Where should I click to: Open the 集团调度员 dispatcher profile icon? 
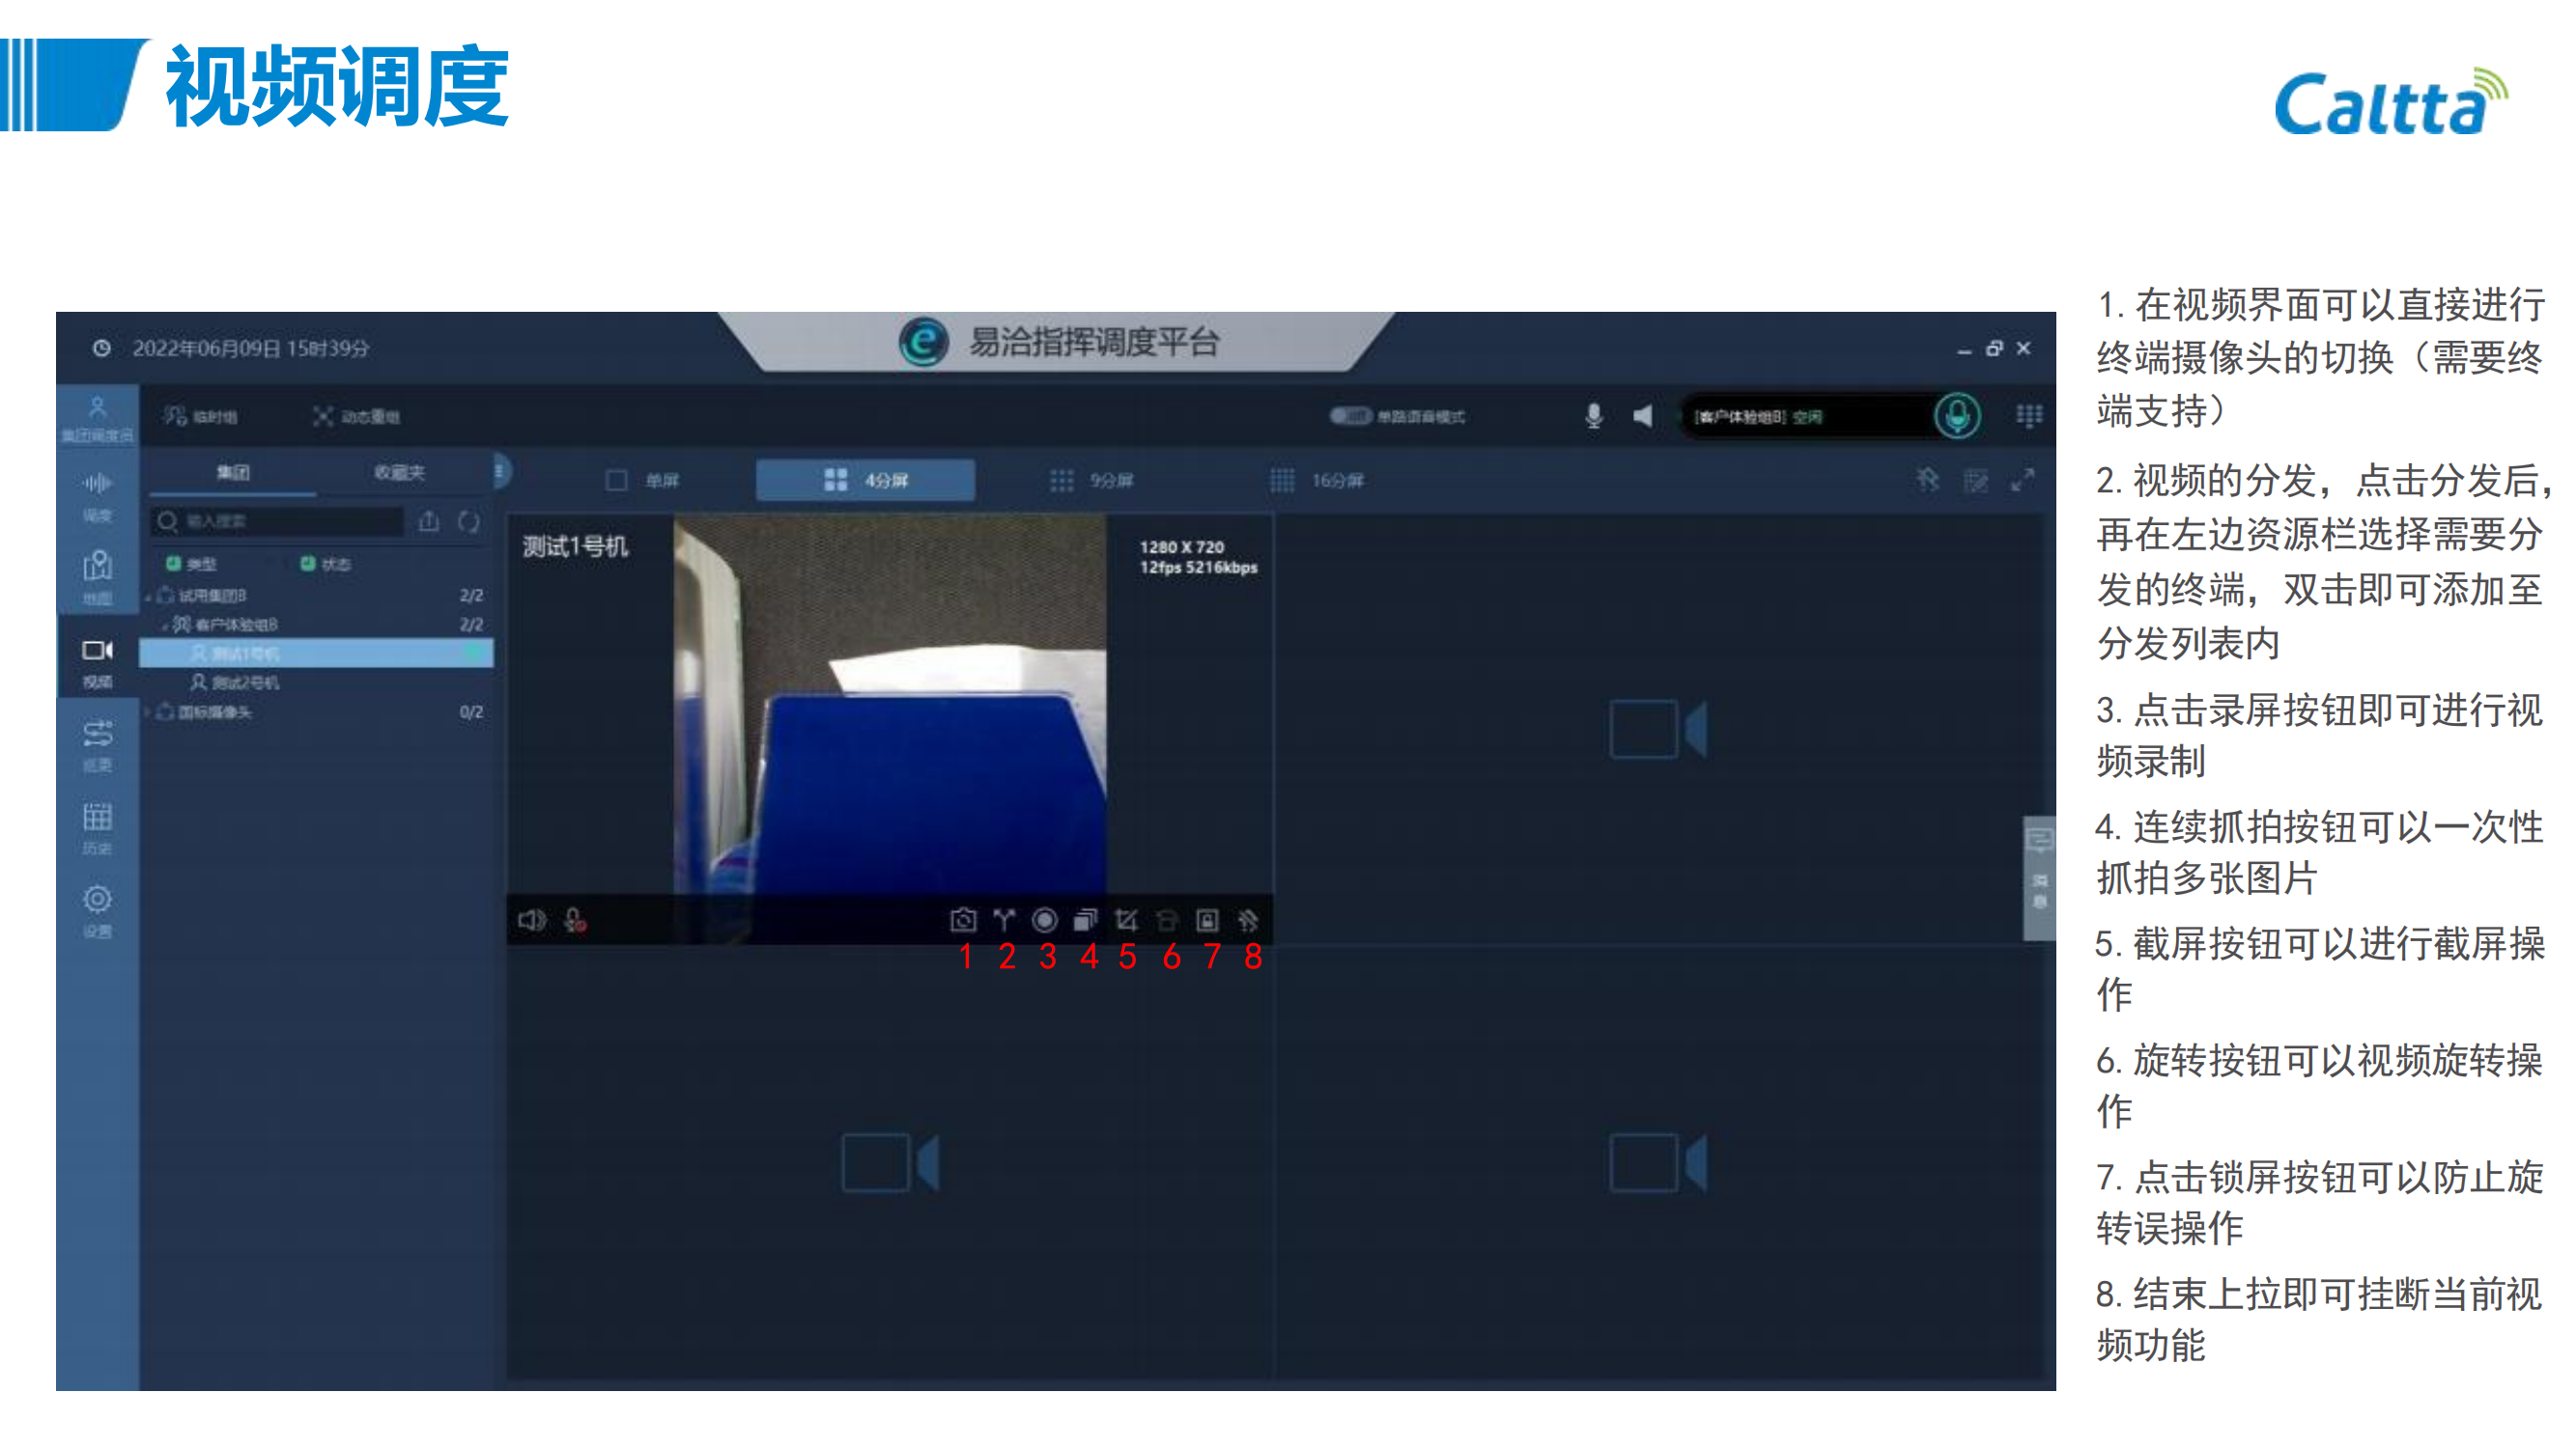[x=97, y=418]
